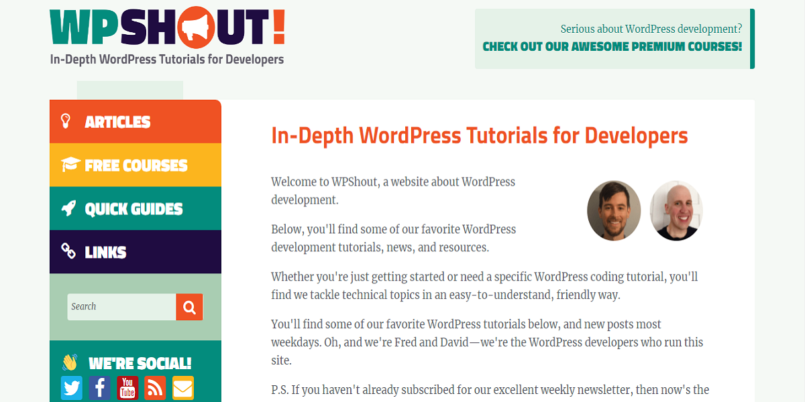
Task: Click the paragraph mentioning Fred and David
Action: (x=488, y=342)
